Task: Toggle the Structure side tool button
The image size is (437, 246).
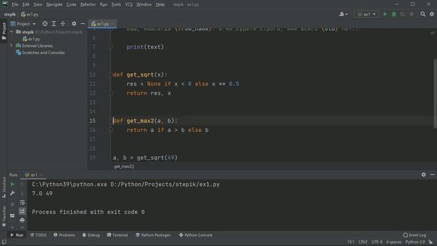Action: [x=3, y=187]
